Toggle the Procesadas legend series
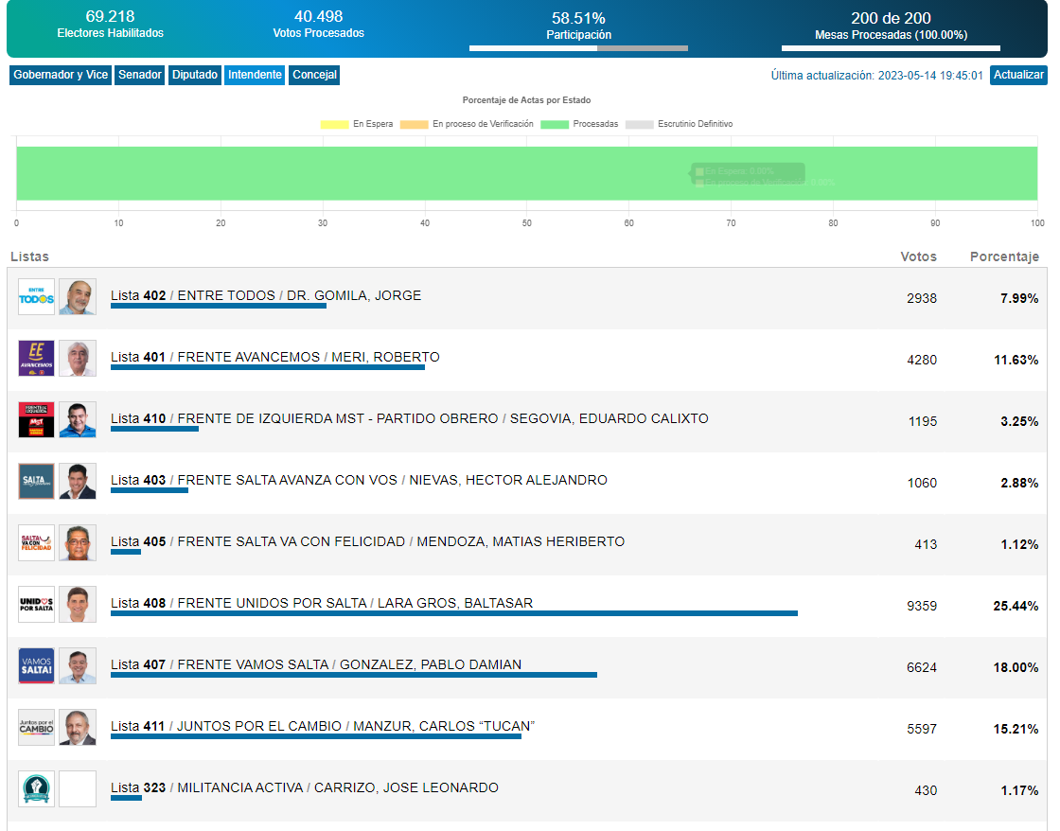Image resolution: width=1060 pixels, height=831 pixels. [579, 124]
